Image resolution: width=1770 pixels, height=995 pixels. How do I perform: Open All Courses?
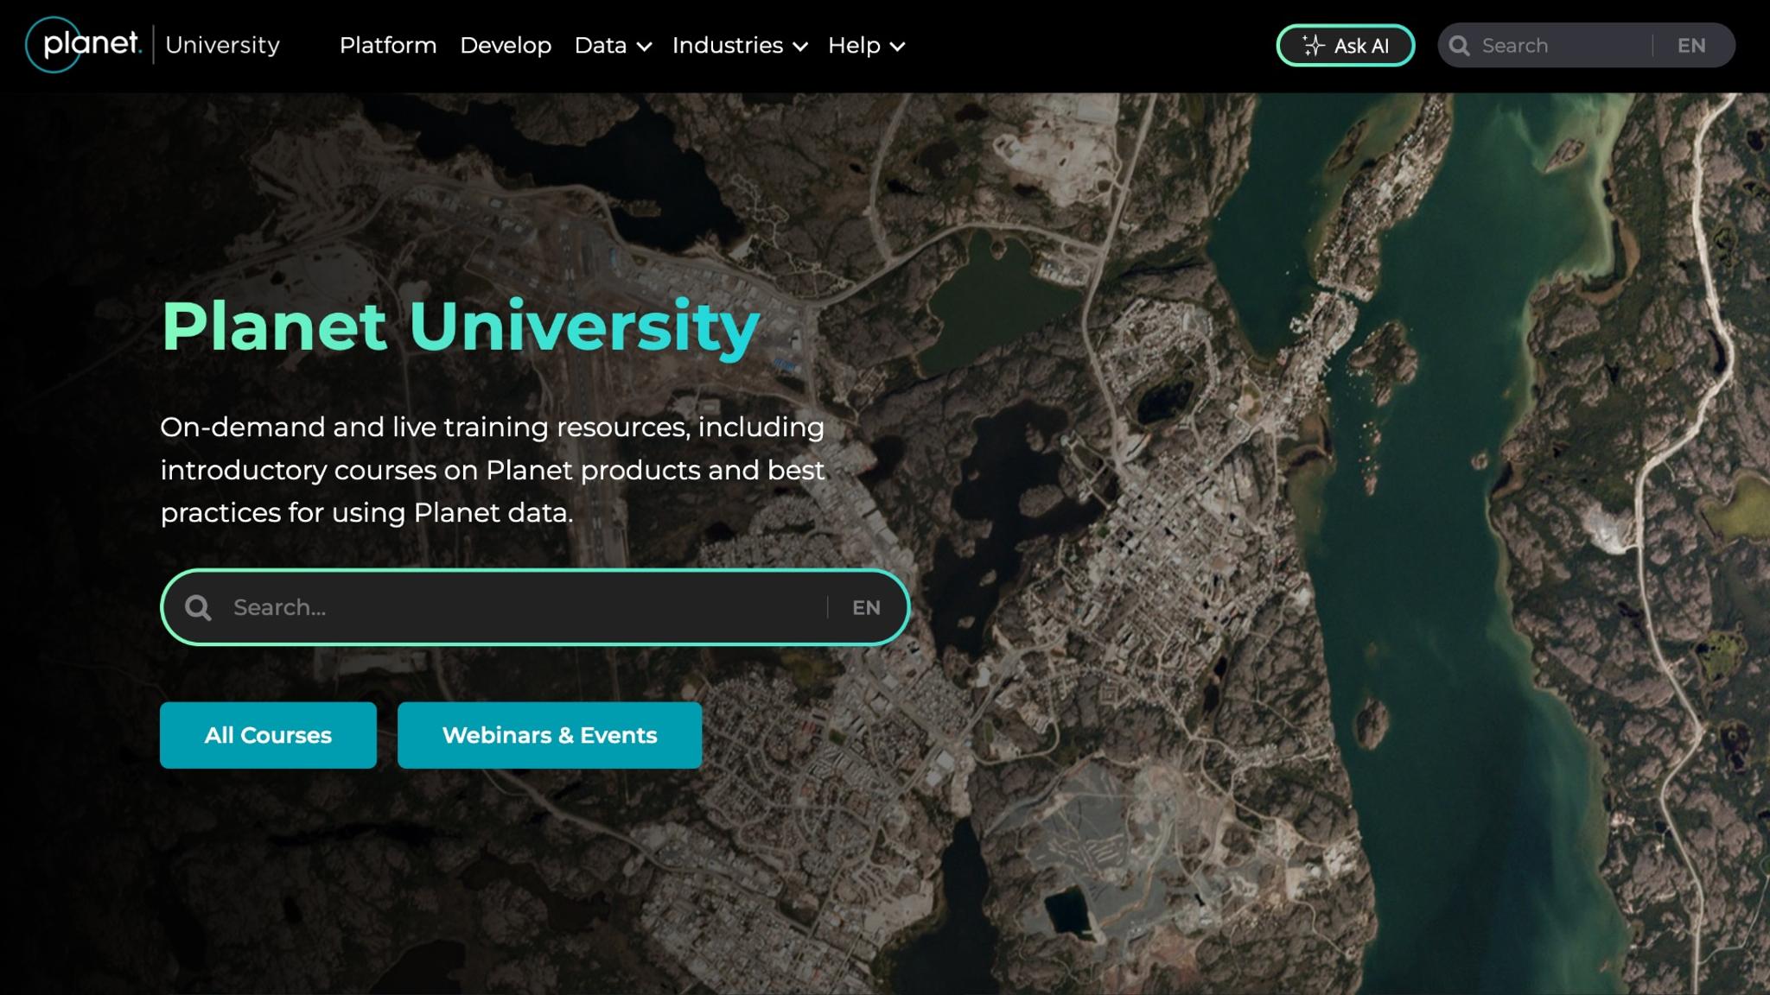click(268, 735)
